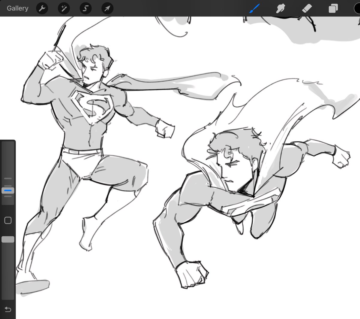Select the Smudge tool
Screen dimensions: 360x319
[280, 8]
